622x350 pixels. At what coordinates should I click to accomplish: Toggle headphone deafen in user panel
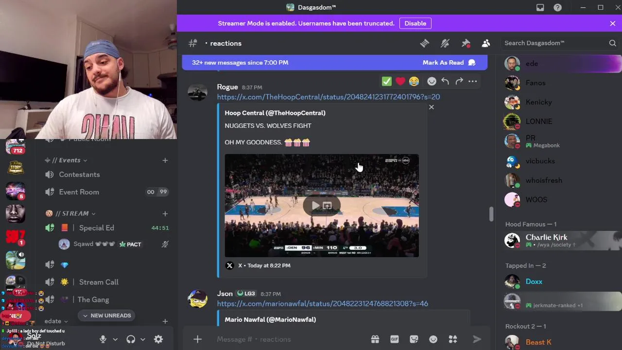point(131,339)
